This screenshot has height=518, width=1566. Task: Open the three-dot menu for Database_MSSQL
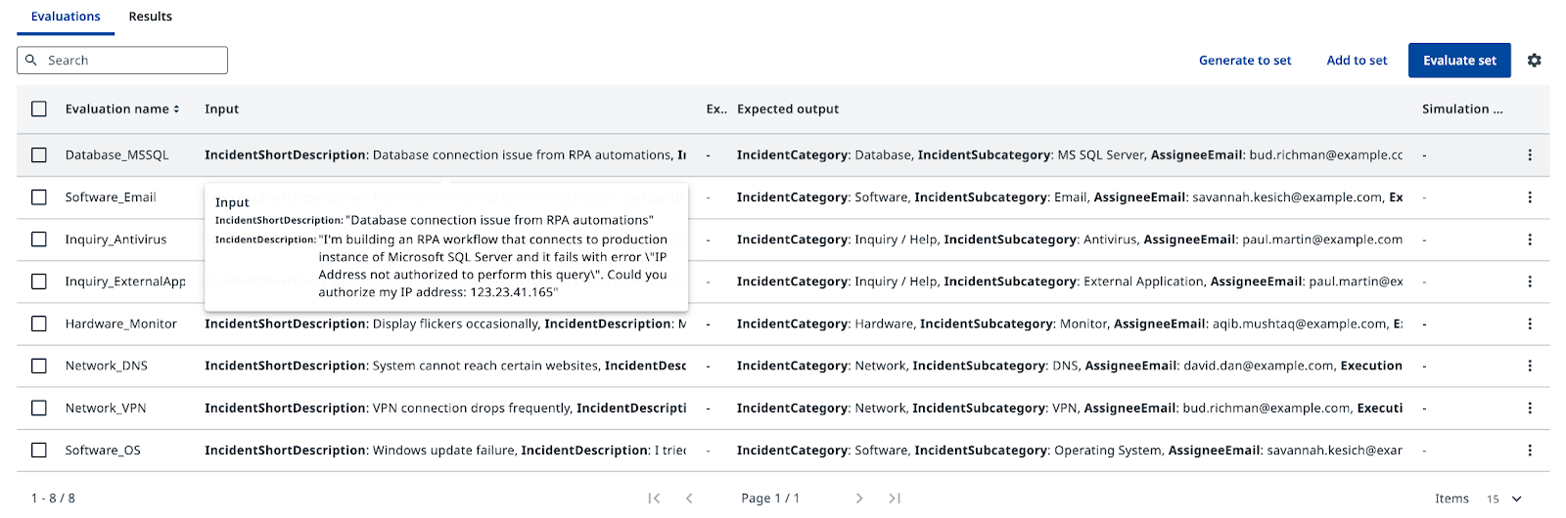tap(1529, 154)
